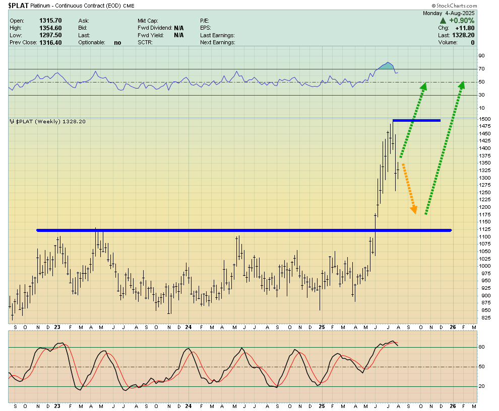Click the Optionable value "no"

[x=117, y=43]
